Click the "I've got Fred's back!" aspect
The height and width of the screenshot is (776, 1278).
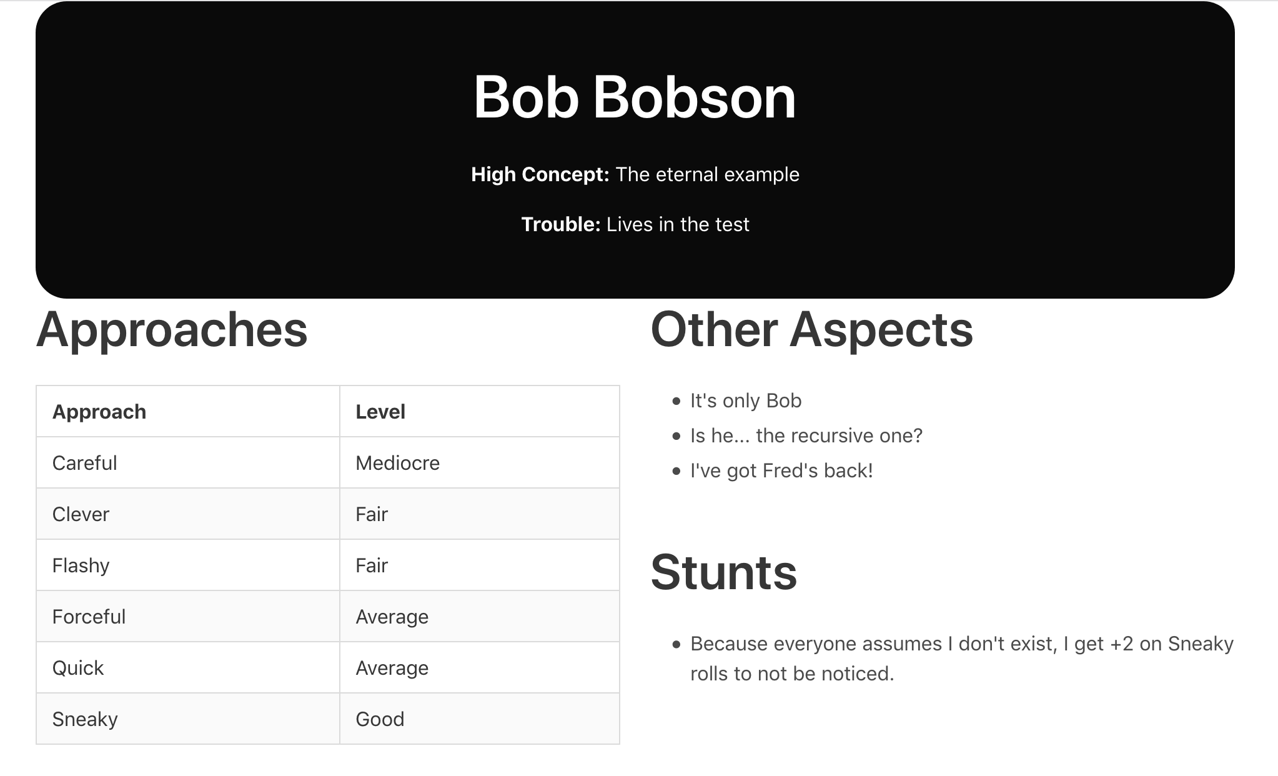(781, 470)
